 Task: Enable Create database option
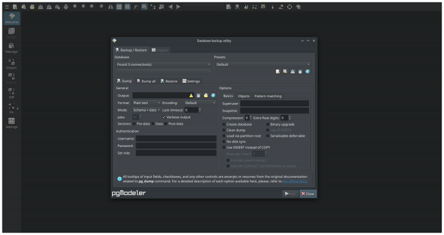point(224,124)
